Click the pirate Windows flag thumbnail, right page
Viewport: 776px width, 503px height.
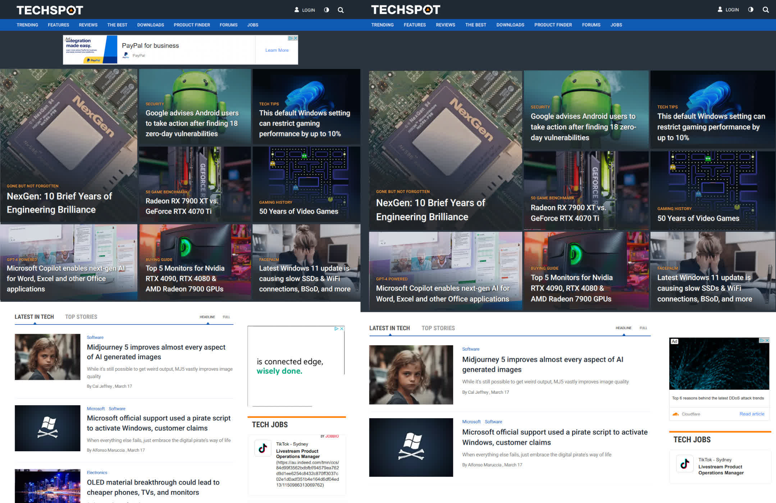point(411,447)
